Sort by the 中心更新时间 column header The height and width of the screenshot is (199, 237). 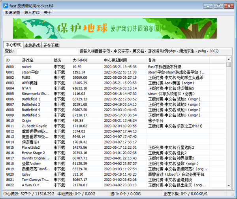(124, 60)
